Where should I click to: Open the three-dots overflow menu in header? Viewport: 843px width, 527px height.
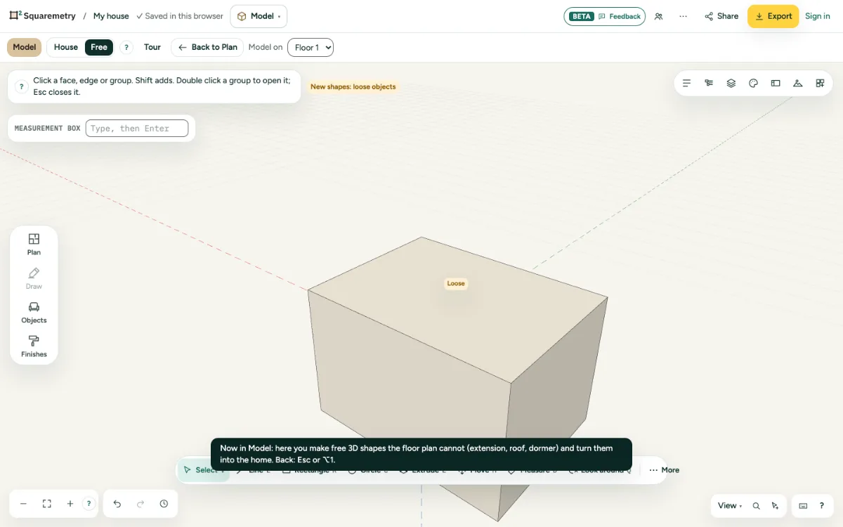[x=683, y=16]
